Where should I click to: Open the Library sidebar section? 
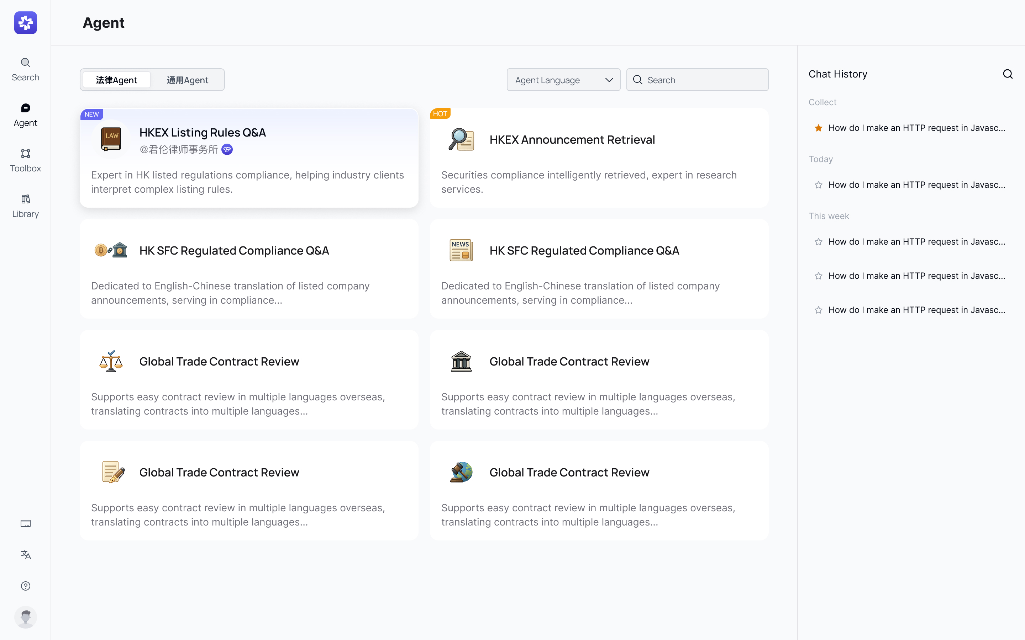tap(25, 206)
